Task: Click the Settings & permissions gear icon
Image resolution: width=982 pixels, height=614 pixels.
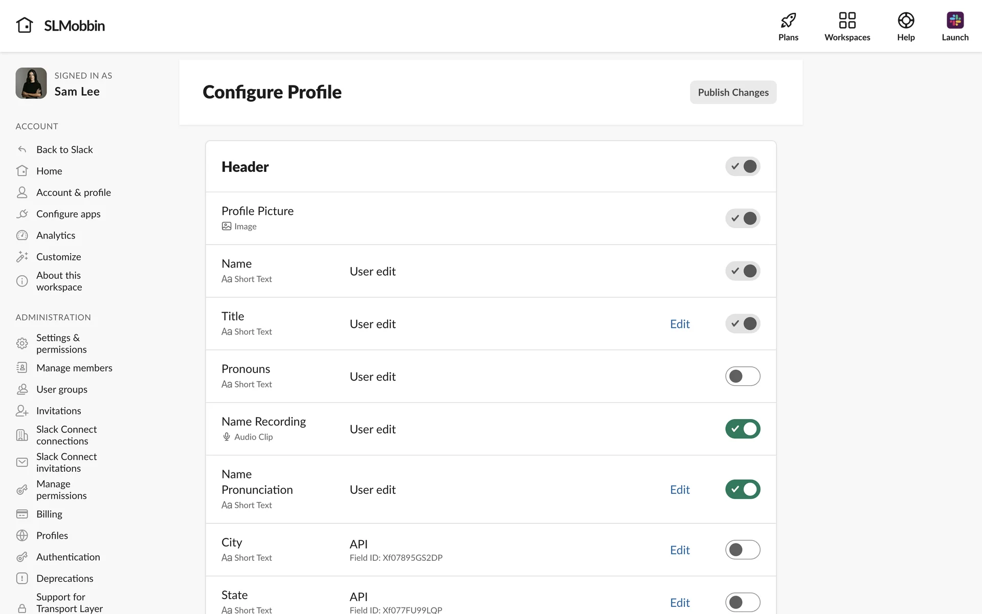Action: pyautogui.click(x=22, y=343)
